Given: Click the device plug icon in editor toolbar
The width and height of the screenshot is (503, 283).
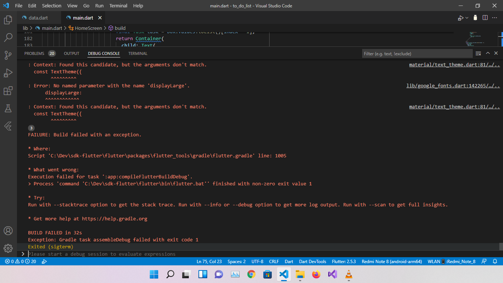Looking at the screenshot, I should [x=475, y=17].
